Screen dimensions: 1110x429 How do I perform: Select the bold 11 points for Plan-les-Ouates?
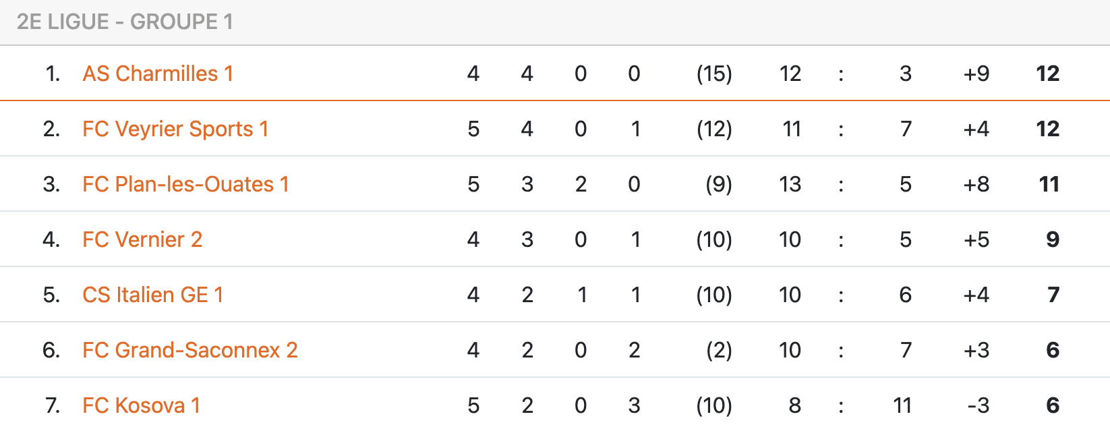click(1049, 184)
